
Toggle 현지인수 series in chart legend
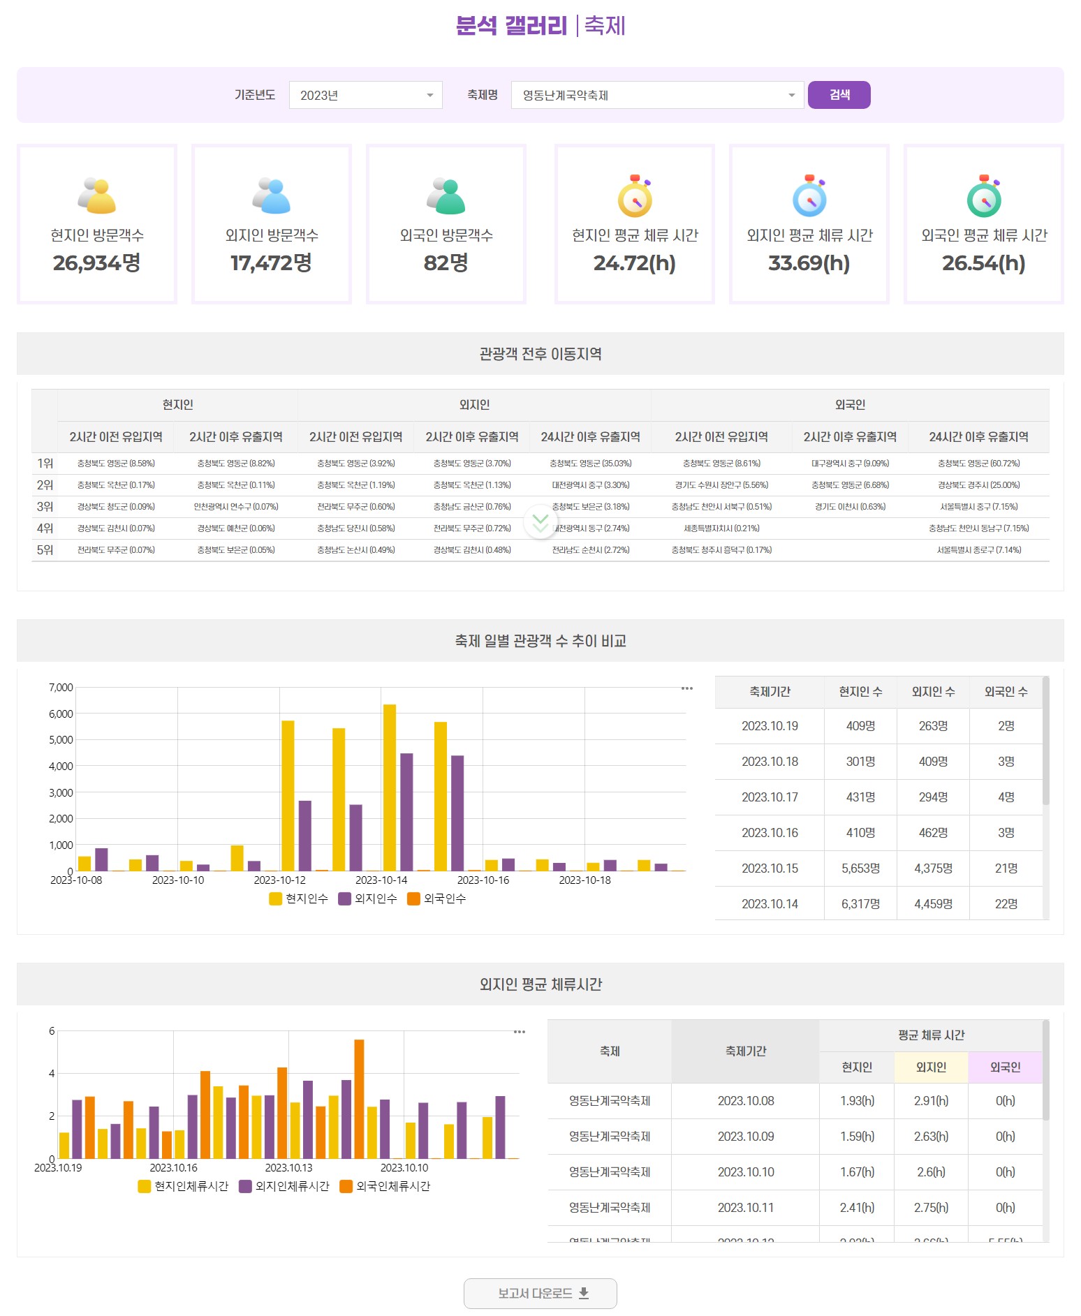pos(299,899)
